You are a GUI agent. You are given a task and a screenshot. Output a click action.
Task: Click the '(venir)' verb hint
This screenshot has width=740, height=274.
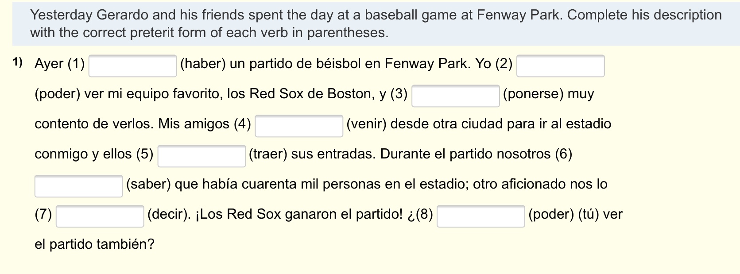click(366, 124)
